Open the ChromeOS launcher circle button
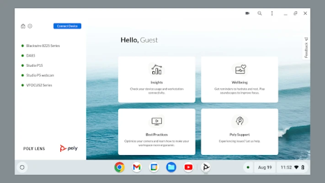The width and height of the screenshot is (325, 183). [21, 167]
